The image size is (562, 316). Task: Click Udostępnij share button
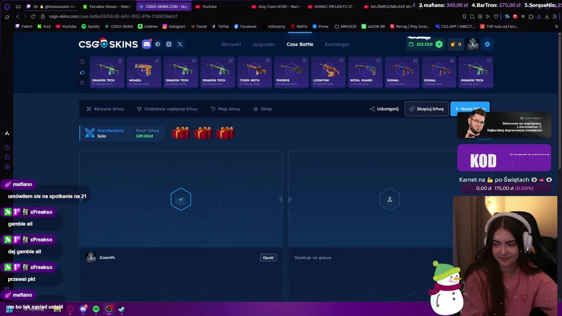coord(384,109)
